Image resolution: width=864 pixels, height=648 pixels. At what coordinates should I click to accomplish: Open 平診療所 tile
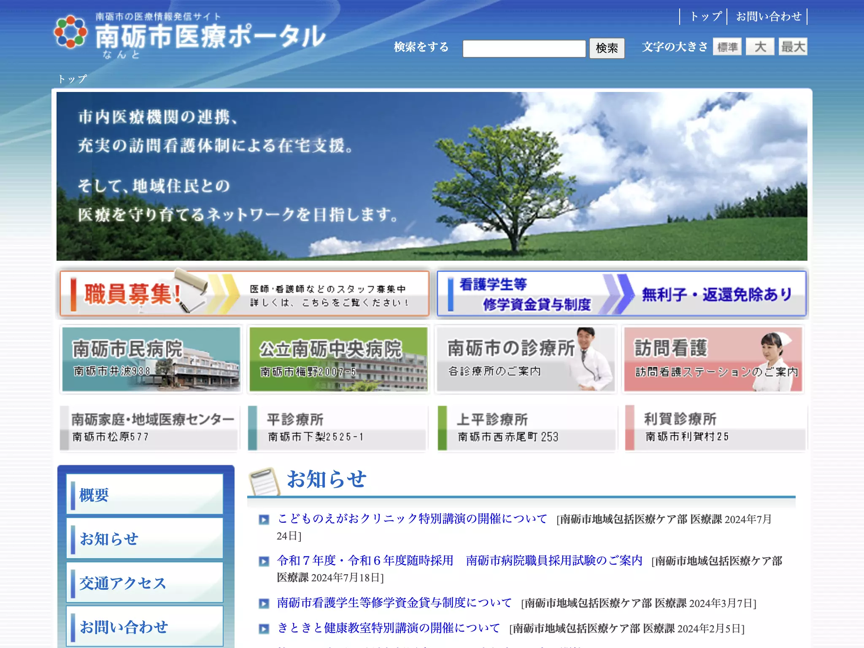[x=337, y=428]
